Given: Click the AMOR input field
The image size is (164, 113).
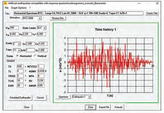Looking at the screenshot, I should click(x=41, y=85).
